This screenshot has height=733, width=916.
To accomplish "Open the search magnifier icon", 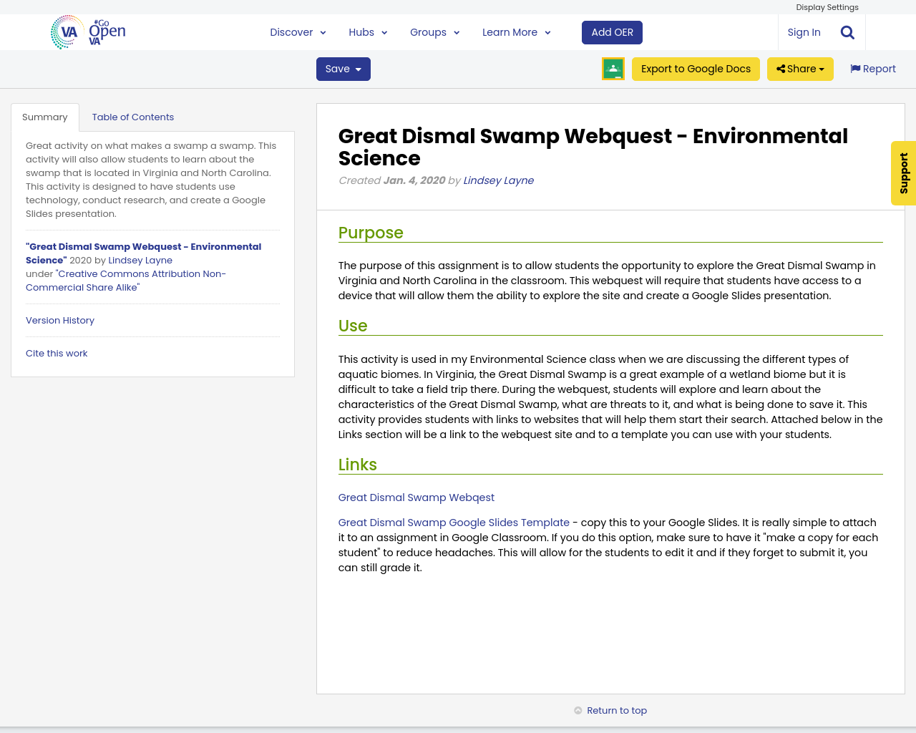I will [846, 31].
